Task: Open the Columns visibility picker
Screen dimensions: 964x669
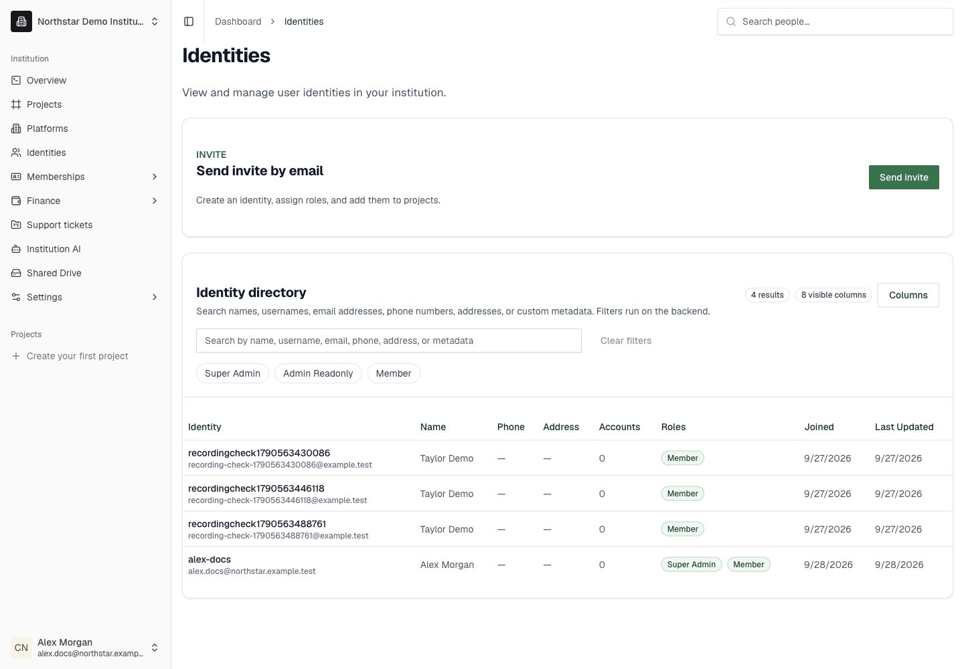Action: coord(908,295)
